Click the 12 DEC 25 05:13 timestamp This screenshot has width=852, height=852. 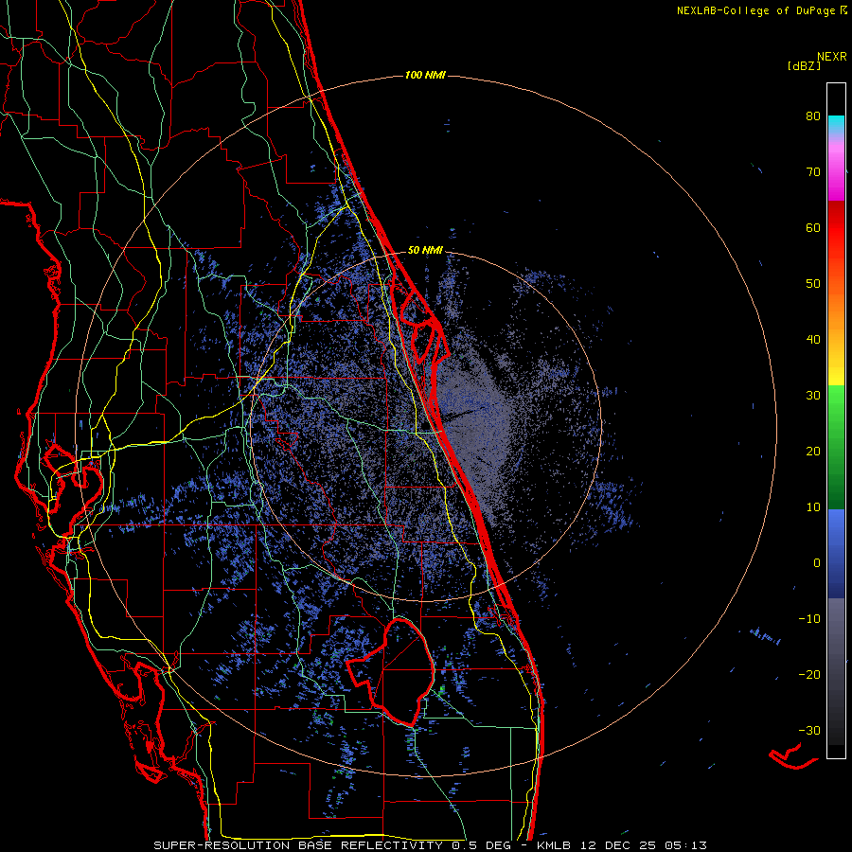(645, 845)
